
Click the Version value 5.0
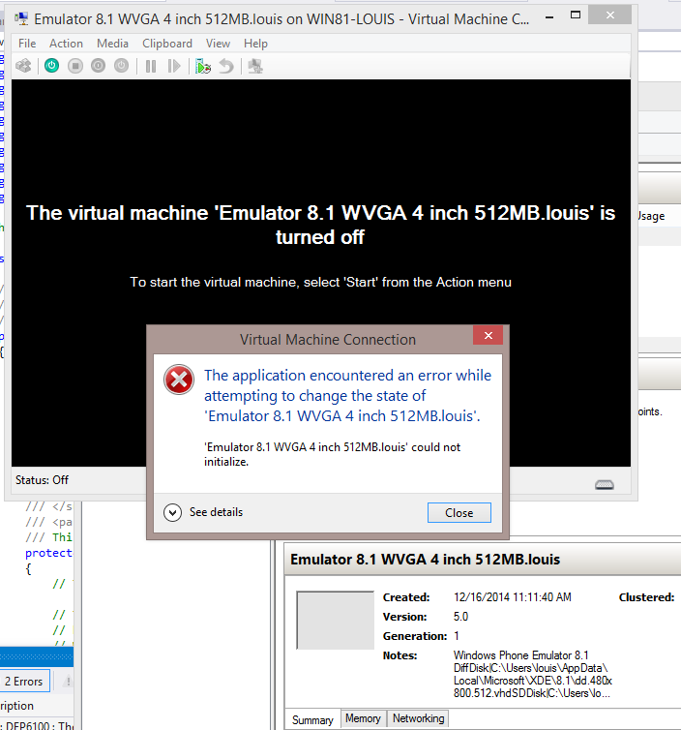pyautogui.click(x=460, y=617)
